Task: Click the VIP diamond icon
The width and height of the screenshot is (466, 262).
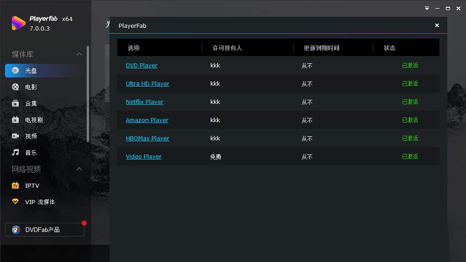Action: [x=16, y=201]
